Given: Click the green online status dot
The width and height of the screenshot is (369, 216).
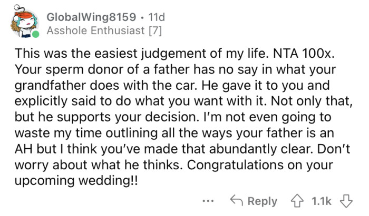Looking at the screenshot, I should click(35, 35).
